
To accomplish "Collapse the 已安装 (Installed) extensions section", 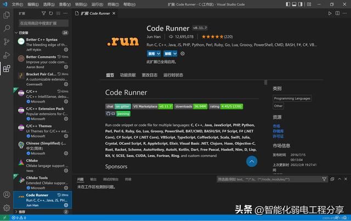I will (x=16, y=32).
